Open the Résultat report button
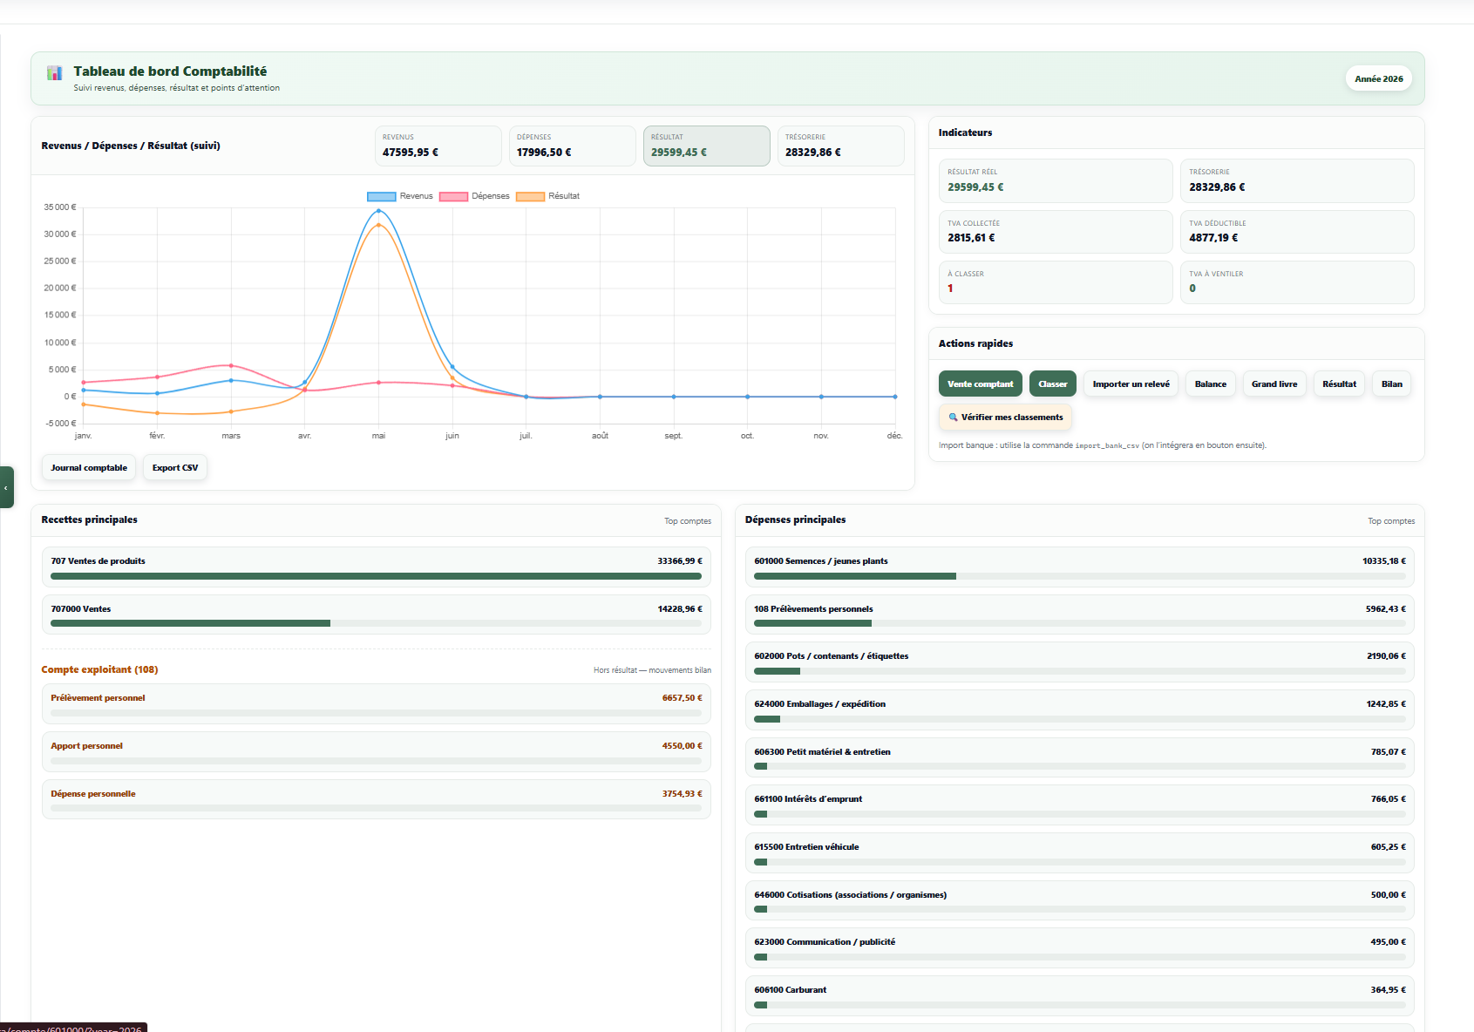This screenshot has height=1032, width=1474. click(1339, 384)
